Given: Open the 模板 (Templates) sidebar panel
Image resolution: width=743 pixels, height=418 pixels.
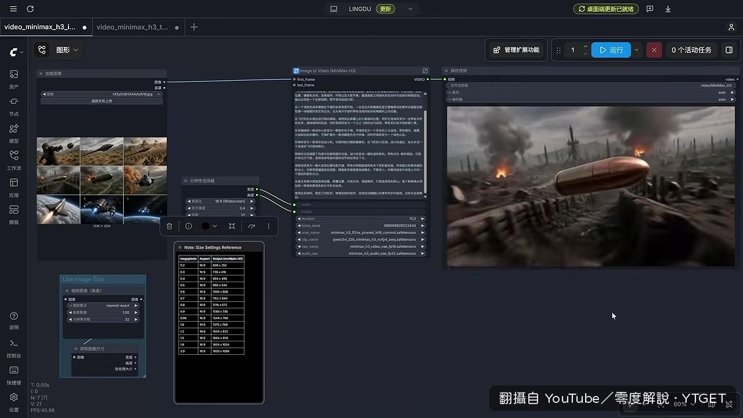Looking at the screenshot, I should (14, 214).
